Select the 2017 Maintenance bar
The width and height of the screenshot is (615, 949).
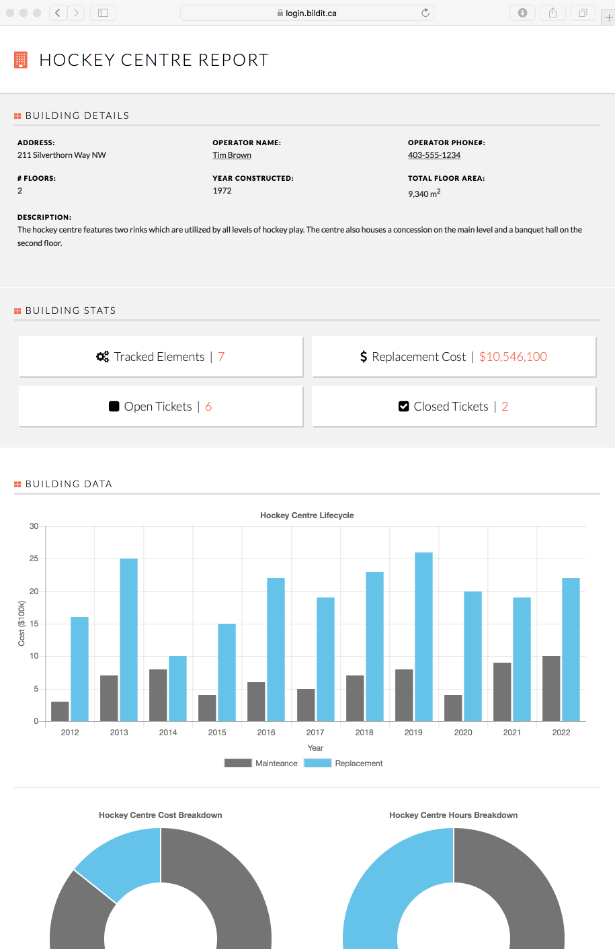(306, 705)
